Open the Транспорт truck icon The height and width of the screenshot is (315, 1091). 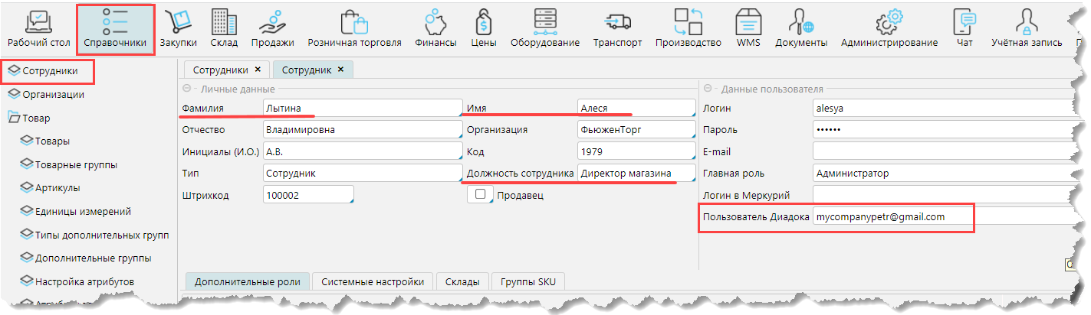pyautogui.click(x=617, y=22)
